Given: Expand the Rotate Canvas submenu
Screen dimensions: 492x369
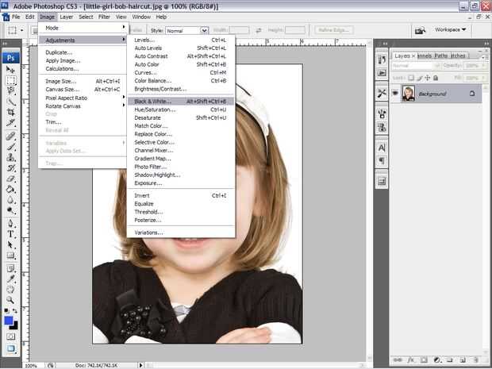Looking at the screenshot, I should [83, 106].
